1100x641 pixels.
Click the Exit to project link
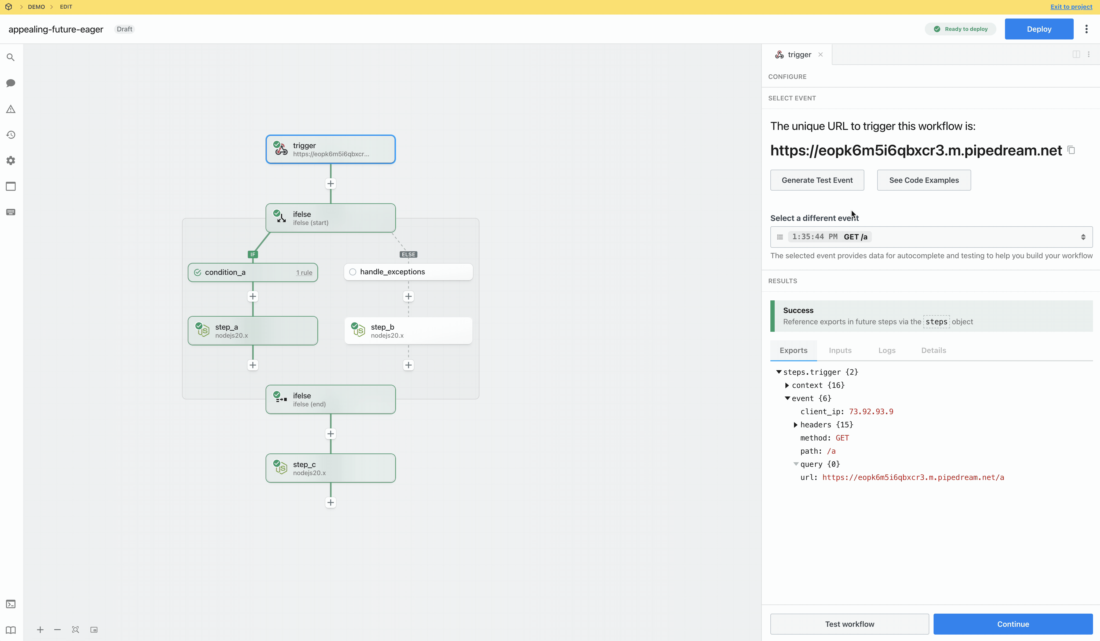click(1071, 6)
